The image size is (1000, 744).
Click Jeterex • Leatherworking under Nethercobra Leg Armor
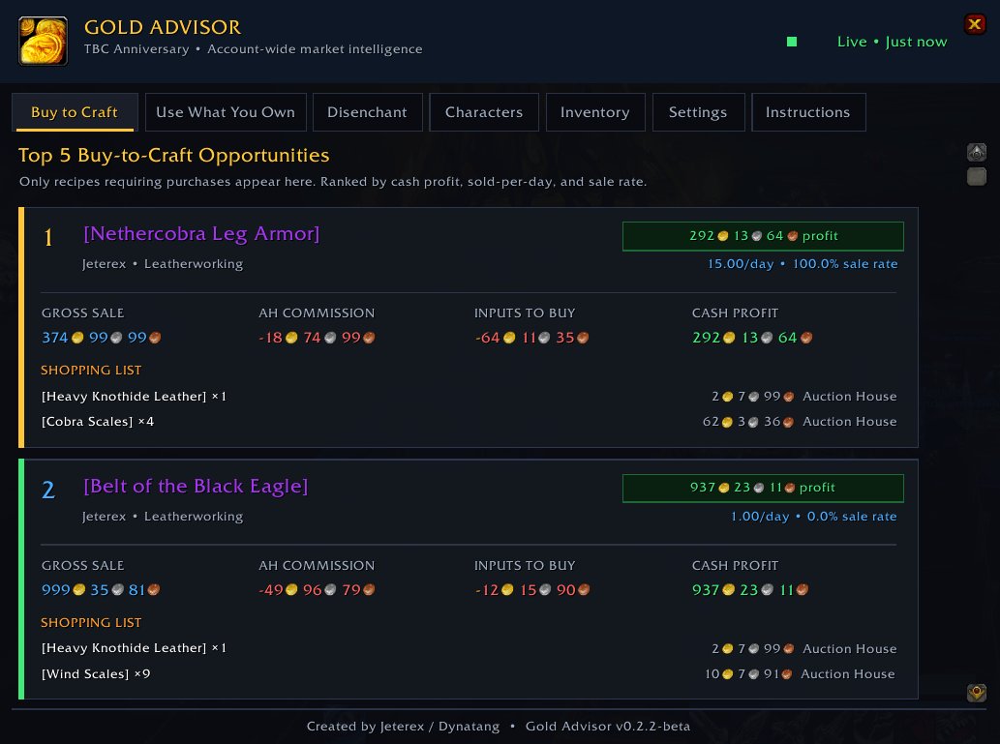pos(163,264)
